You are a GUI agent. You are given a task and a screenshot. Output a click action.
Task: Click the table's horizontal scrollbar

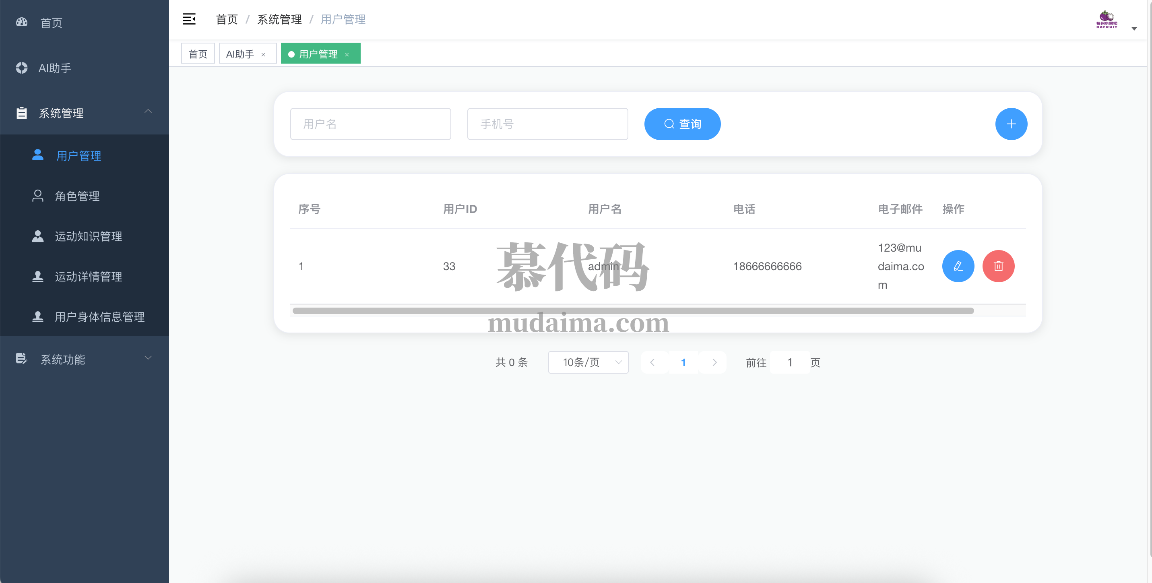[632, 310]
